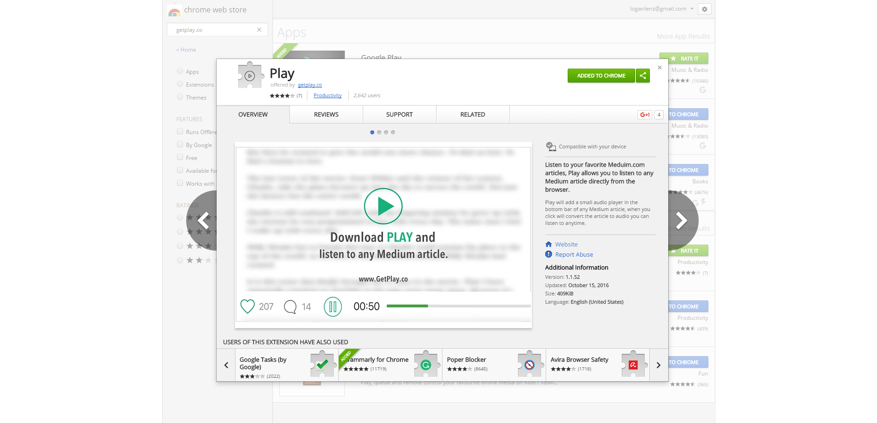Select the Extensions radio button
Image resolution: width=877 pixels, height=423 pixels.
(180, 84)
